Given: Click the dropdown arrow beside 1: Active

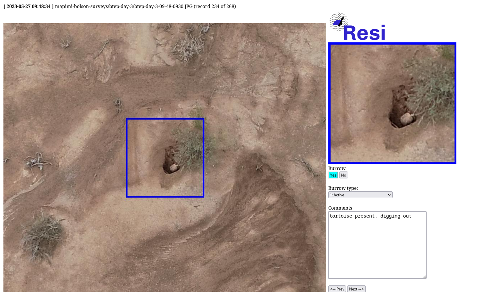Looking at the screenshot, I should [x=389, y=195].
